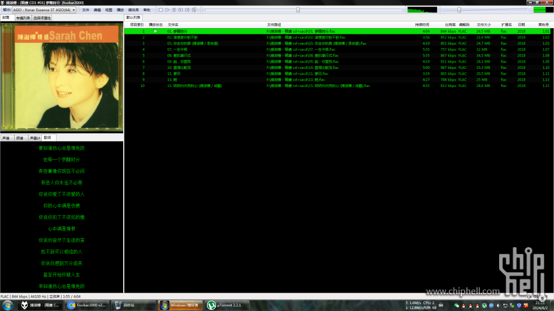Viewport: 554px width, 311px height.
Task: Click the FLAC 844 kbps status bar text
Action: (14, 296)
